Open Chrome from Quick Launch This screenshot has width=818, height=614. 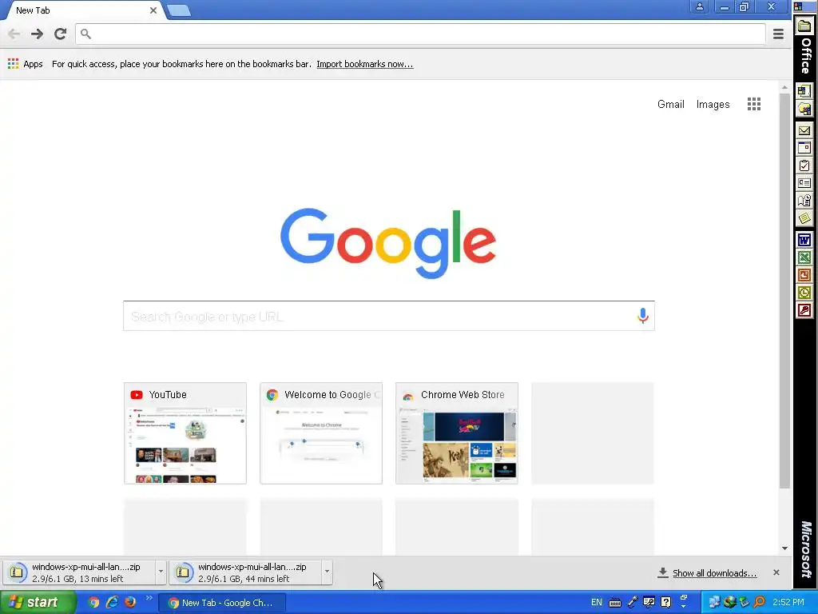click(93, 603)
